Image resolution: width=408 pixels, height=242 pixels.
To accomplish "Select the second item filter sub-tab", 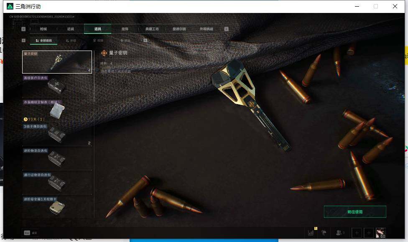I will pos(71,41).
